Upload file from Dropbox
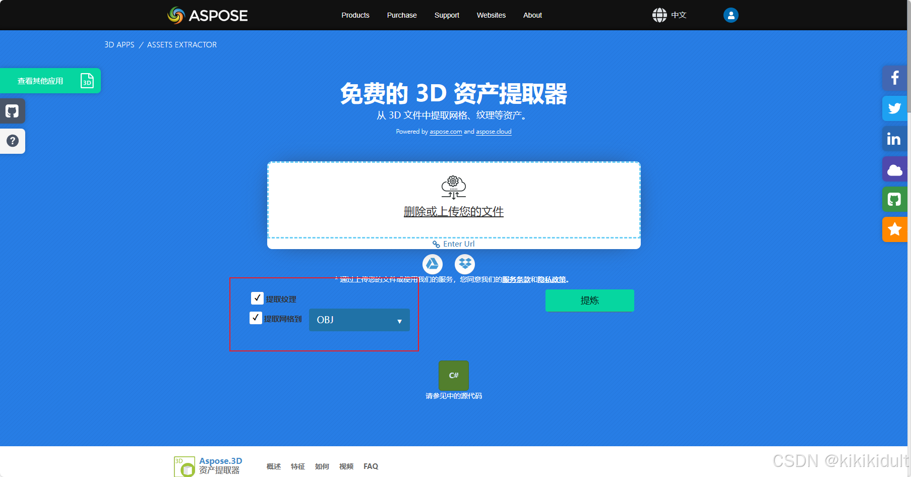The image size is (911, 477). tap(465, 264)
